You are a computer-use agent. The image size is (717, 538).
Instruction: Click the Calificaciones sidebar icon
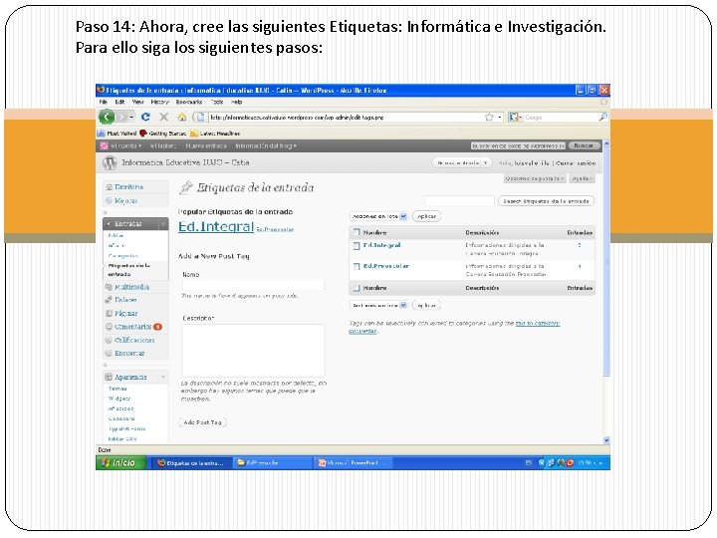pyautogui.click(x=109, y=340)
